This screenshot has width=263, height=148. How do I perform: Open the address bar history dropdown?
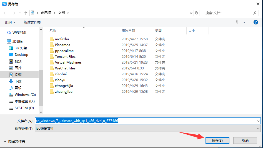tap(191, 13)
